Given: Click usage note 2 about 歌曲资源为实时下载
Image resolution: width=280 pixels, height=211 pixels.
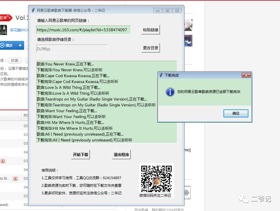Looking at the screenshot, I should (x=81, y=186).
